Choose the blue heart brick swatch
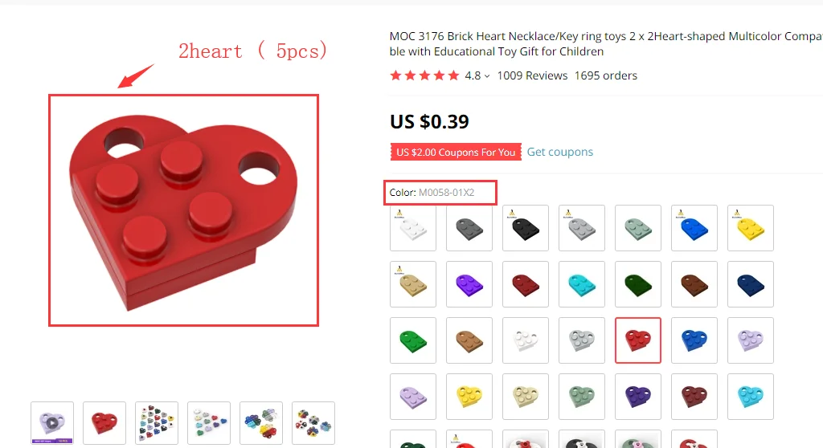 click(694, 340)
